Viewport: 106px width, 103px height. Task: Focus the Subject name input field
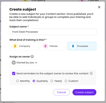pyautogui.click(x=53, y=32)
